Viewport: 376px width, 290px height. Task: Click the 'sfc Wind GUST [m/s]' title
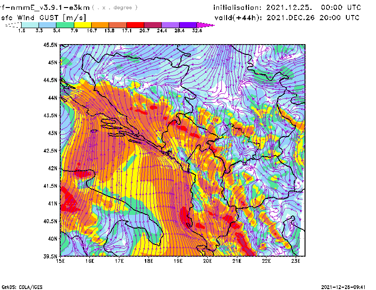43,18
